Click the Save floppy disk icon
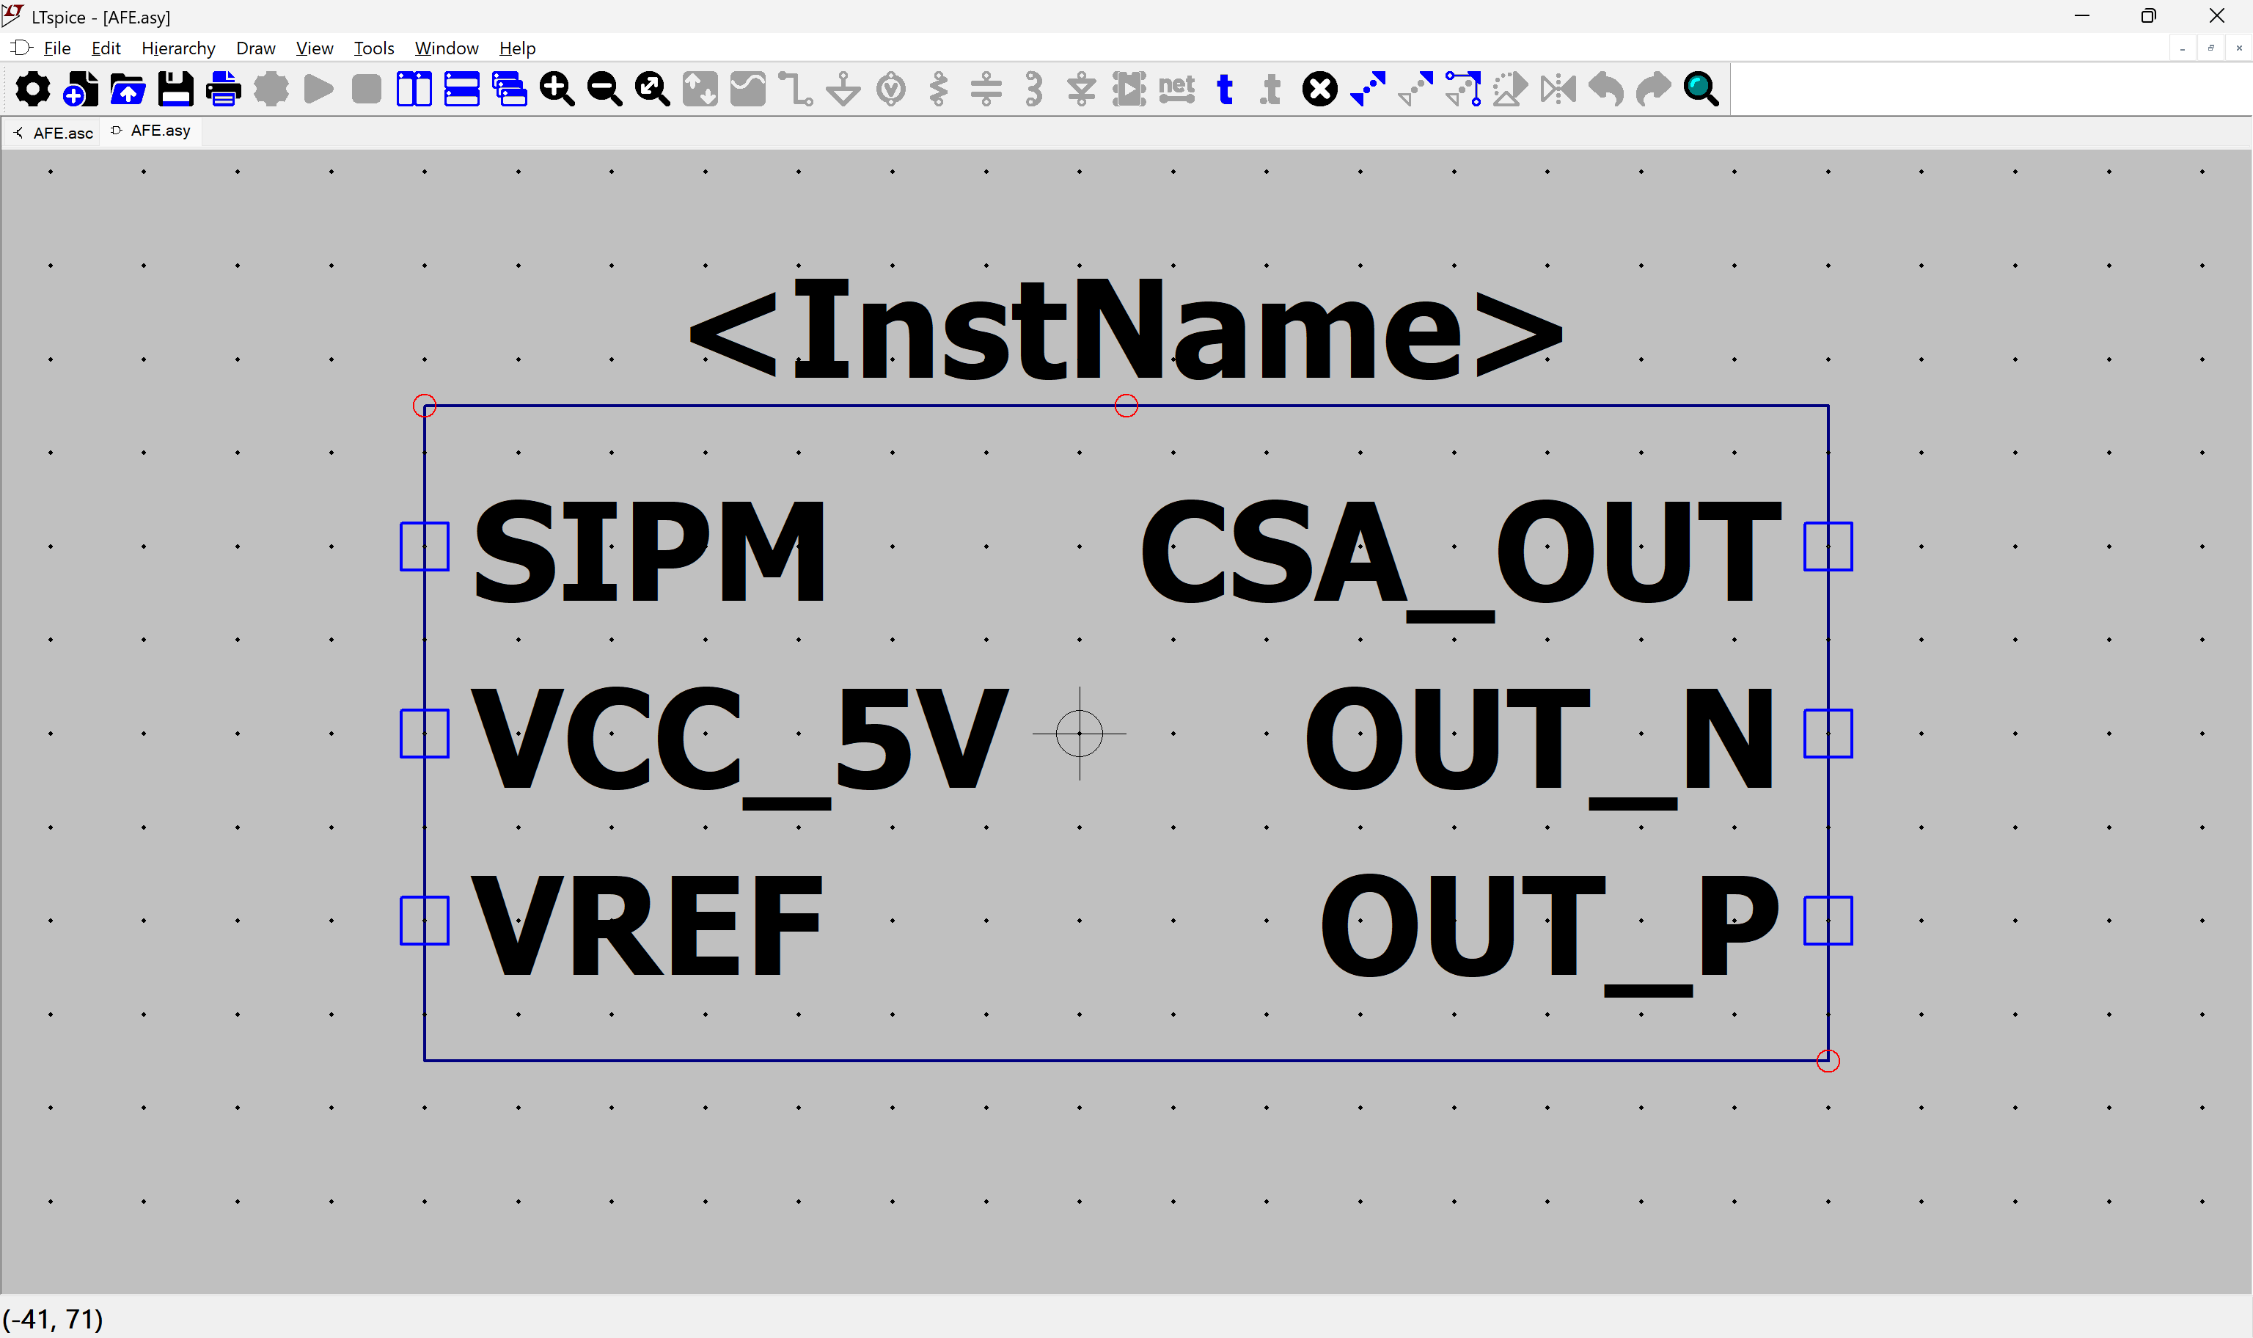This screenshot has height=1338, width=2253. click(176, 89)
